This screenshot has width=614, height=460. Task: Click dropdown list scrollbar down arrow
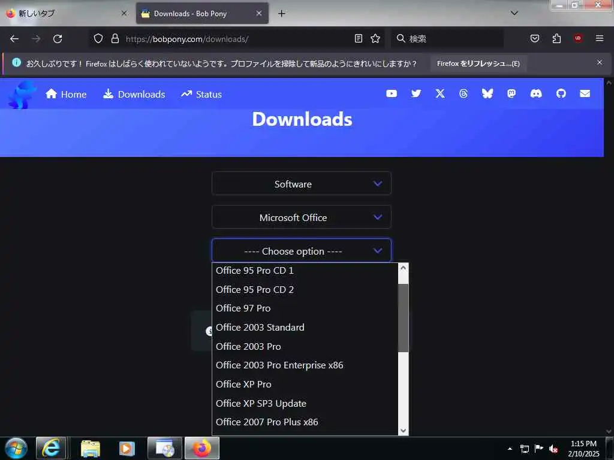[x=404, y=430]
